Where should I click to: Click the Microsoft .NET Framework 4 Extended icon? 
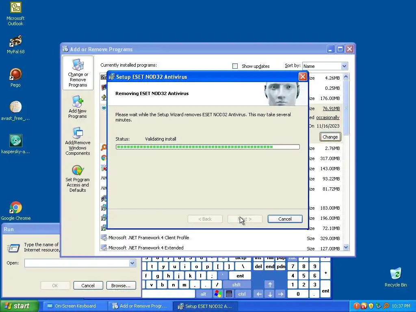tap(104, 248)
